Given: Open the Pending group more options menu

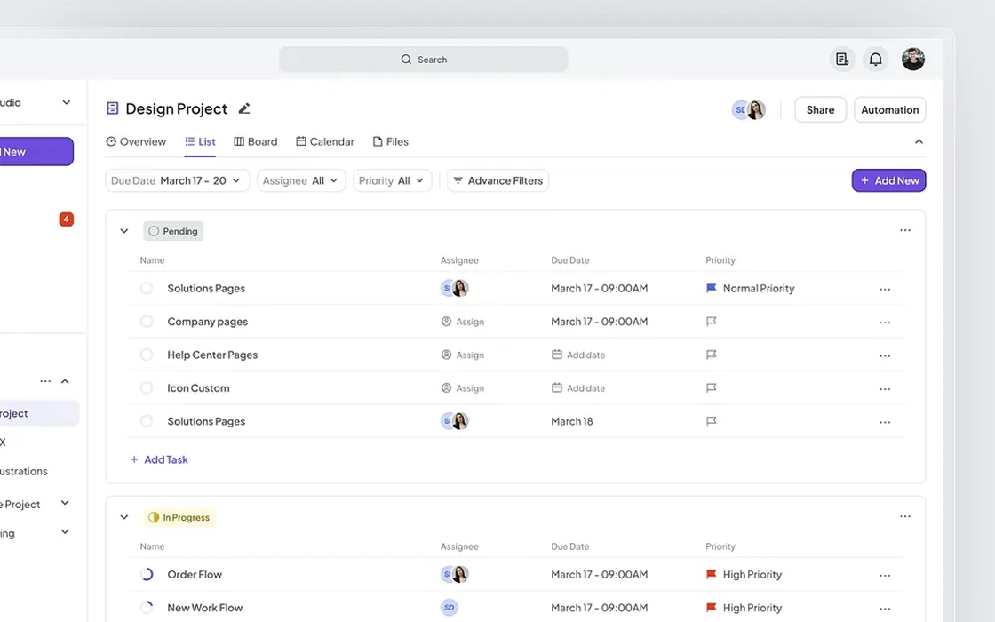Looking at the screenshot, I should [905, 230].
